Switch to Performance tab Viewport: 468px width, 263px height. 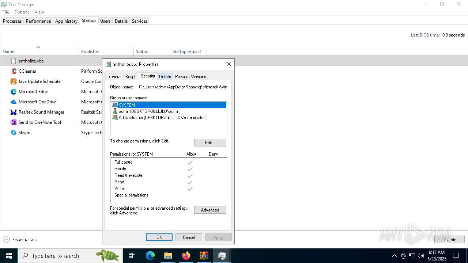(38, 21)
